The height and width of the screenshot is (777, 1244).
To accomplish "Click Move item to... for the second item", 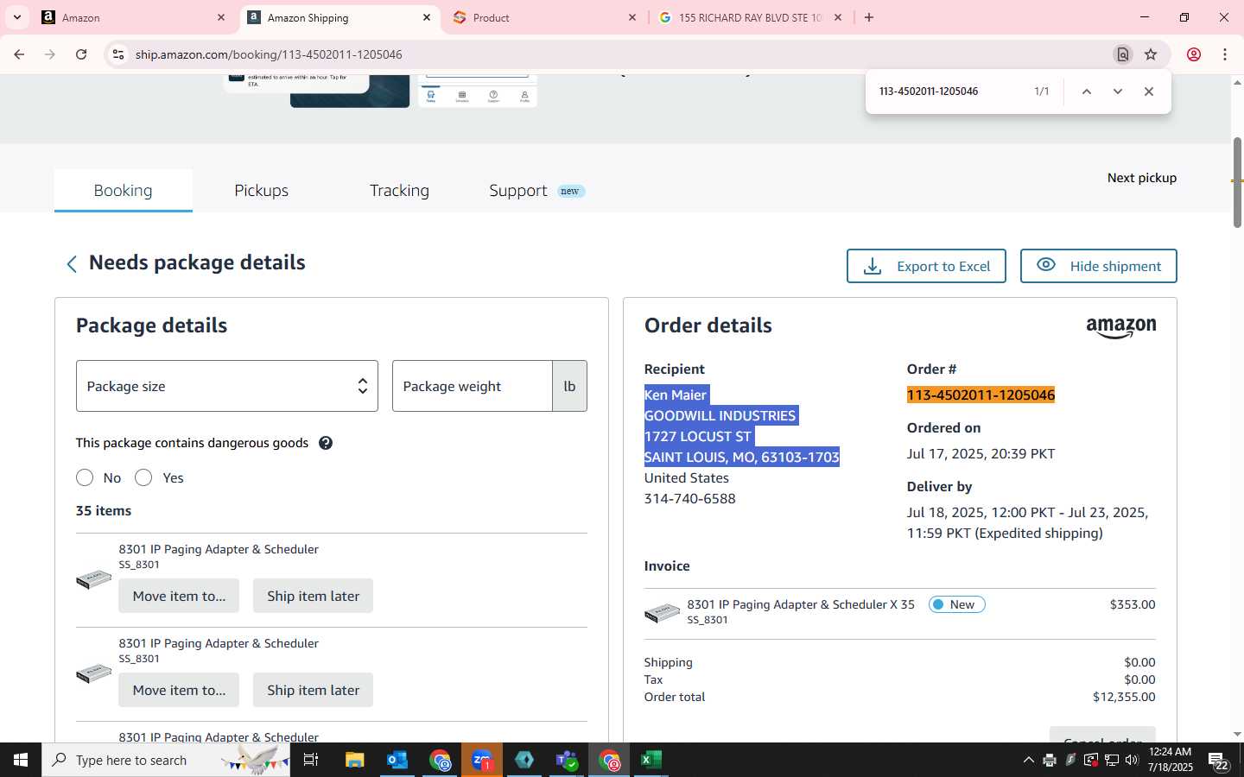I will coord(179,690).
